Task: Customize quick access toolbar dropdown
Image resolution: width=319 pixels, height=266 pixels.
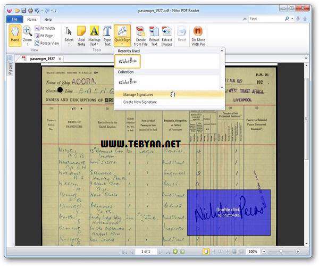Action: 55,11
